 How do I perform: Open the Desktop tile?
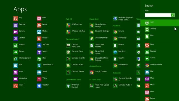(19, 39)
